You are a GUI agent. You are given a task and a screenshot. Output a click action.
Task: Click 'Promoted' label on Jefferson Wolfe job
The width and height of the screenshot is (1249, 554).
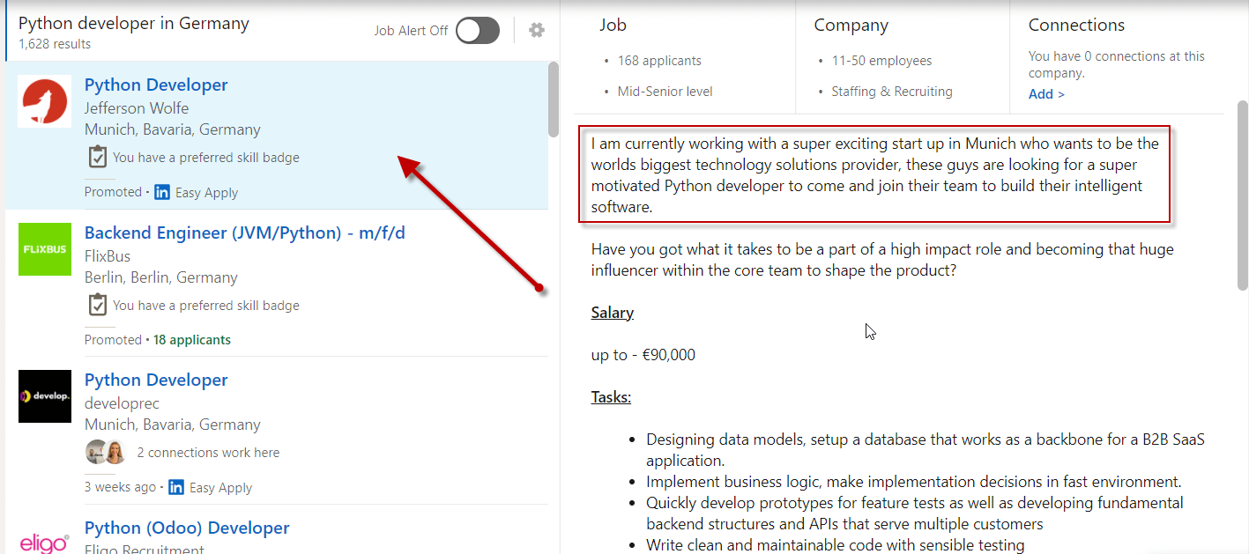(x=113, y=192)
